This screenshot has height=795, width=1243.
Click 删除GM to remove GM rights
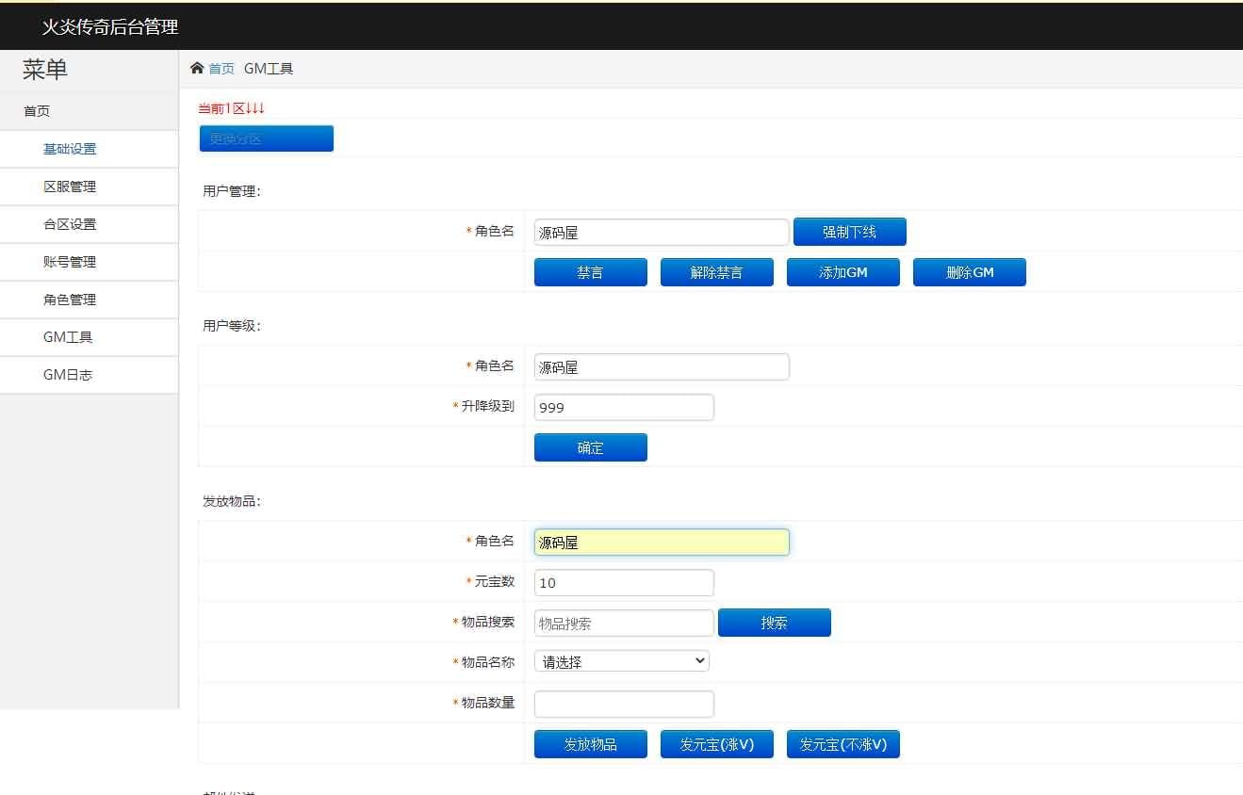point(969,272)
